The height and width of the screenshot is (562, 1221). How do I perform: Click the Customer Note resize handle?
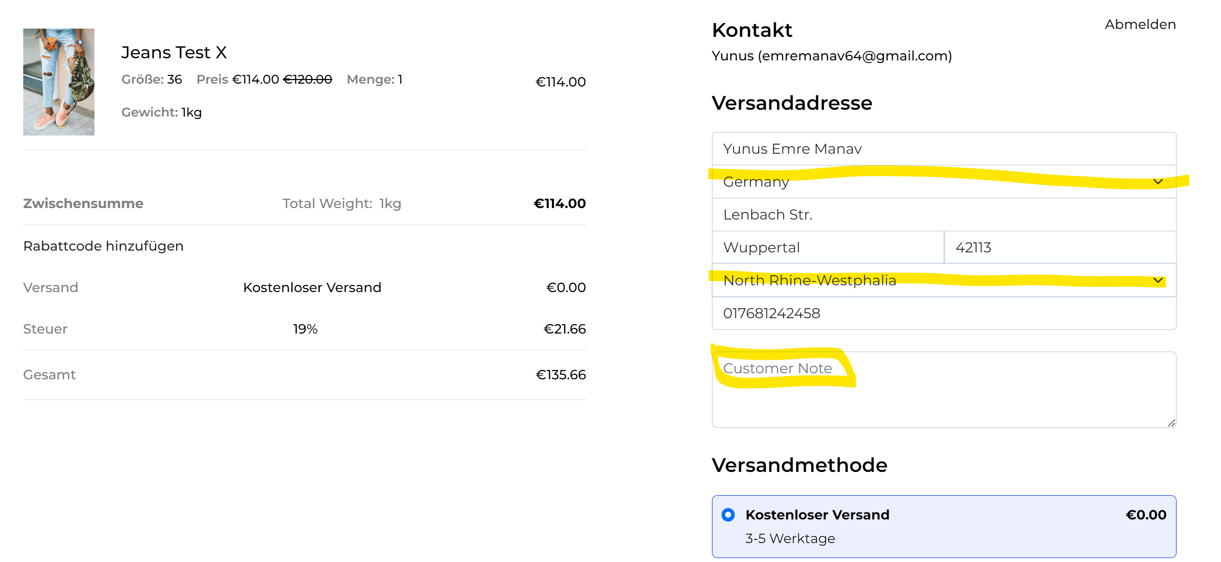click(1171, 423)
